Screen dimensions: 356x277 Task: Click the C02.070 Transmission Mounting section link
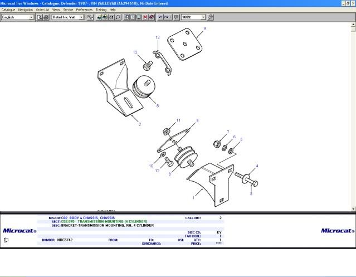(x=104, y=222)
